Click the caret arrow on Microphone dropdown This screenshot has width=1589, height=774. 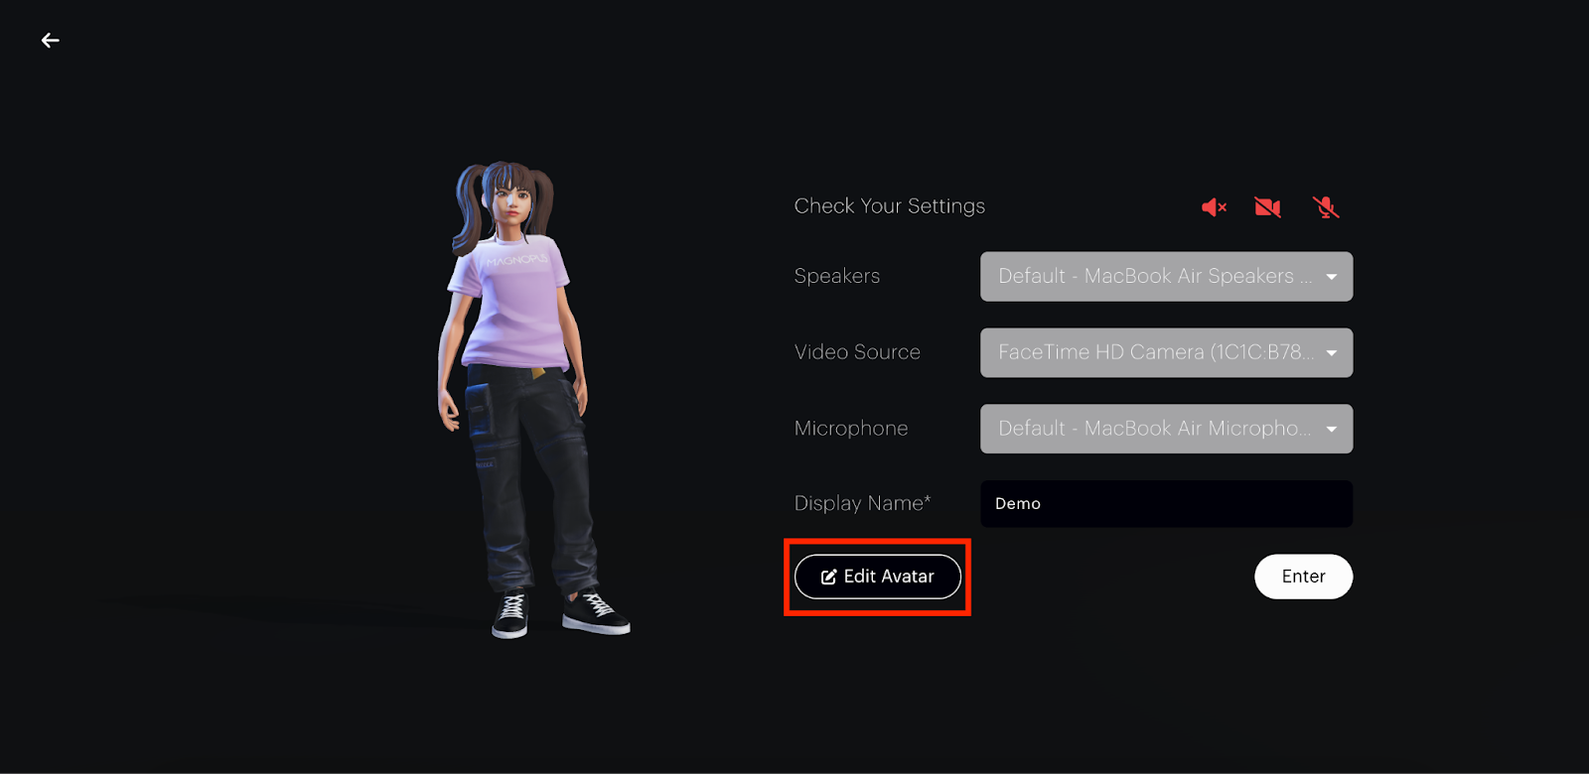pos(1331,430)
